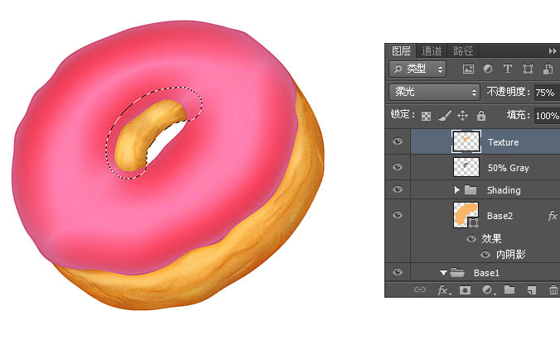The height and width of the screenshot is (339, 560).
Task: Open the 类型 filter type dropdown
Action: point(418,69)
